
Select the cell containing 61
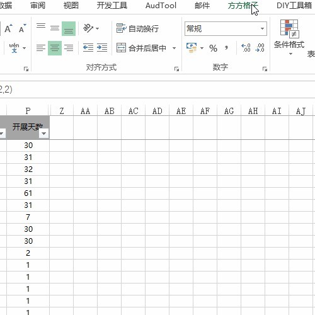(28, 193)
